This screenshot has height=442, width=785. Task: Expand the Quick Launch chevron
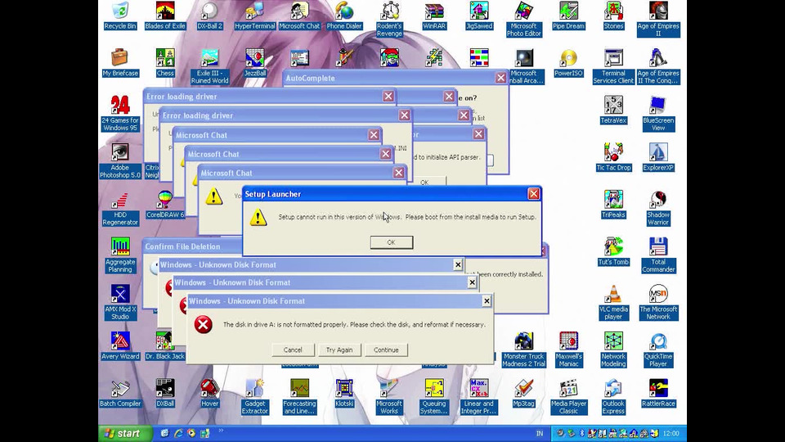point(221,431)
